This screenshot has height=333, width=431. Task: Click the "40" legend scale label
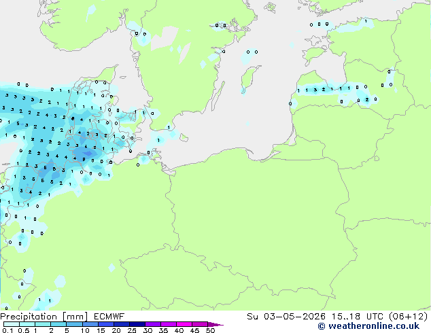tap(179, 330)
